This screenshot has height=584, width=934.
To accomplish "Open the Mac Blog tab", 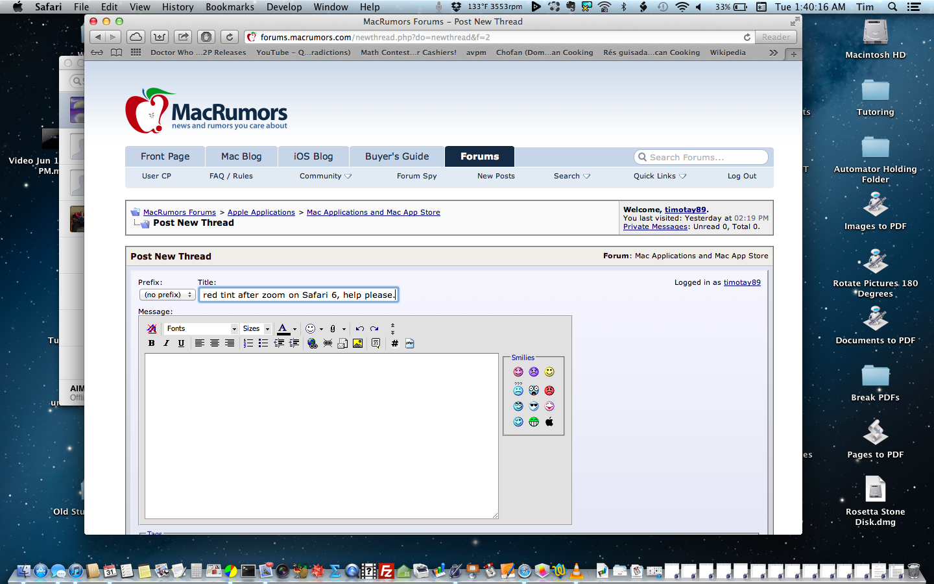I will (x=241, y=156).
